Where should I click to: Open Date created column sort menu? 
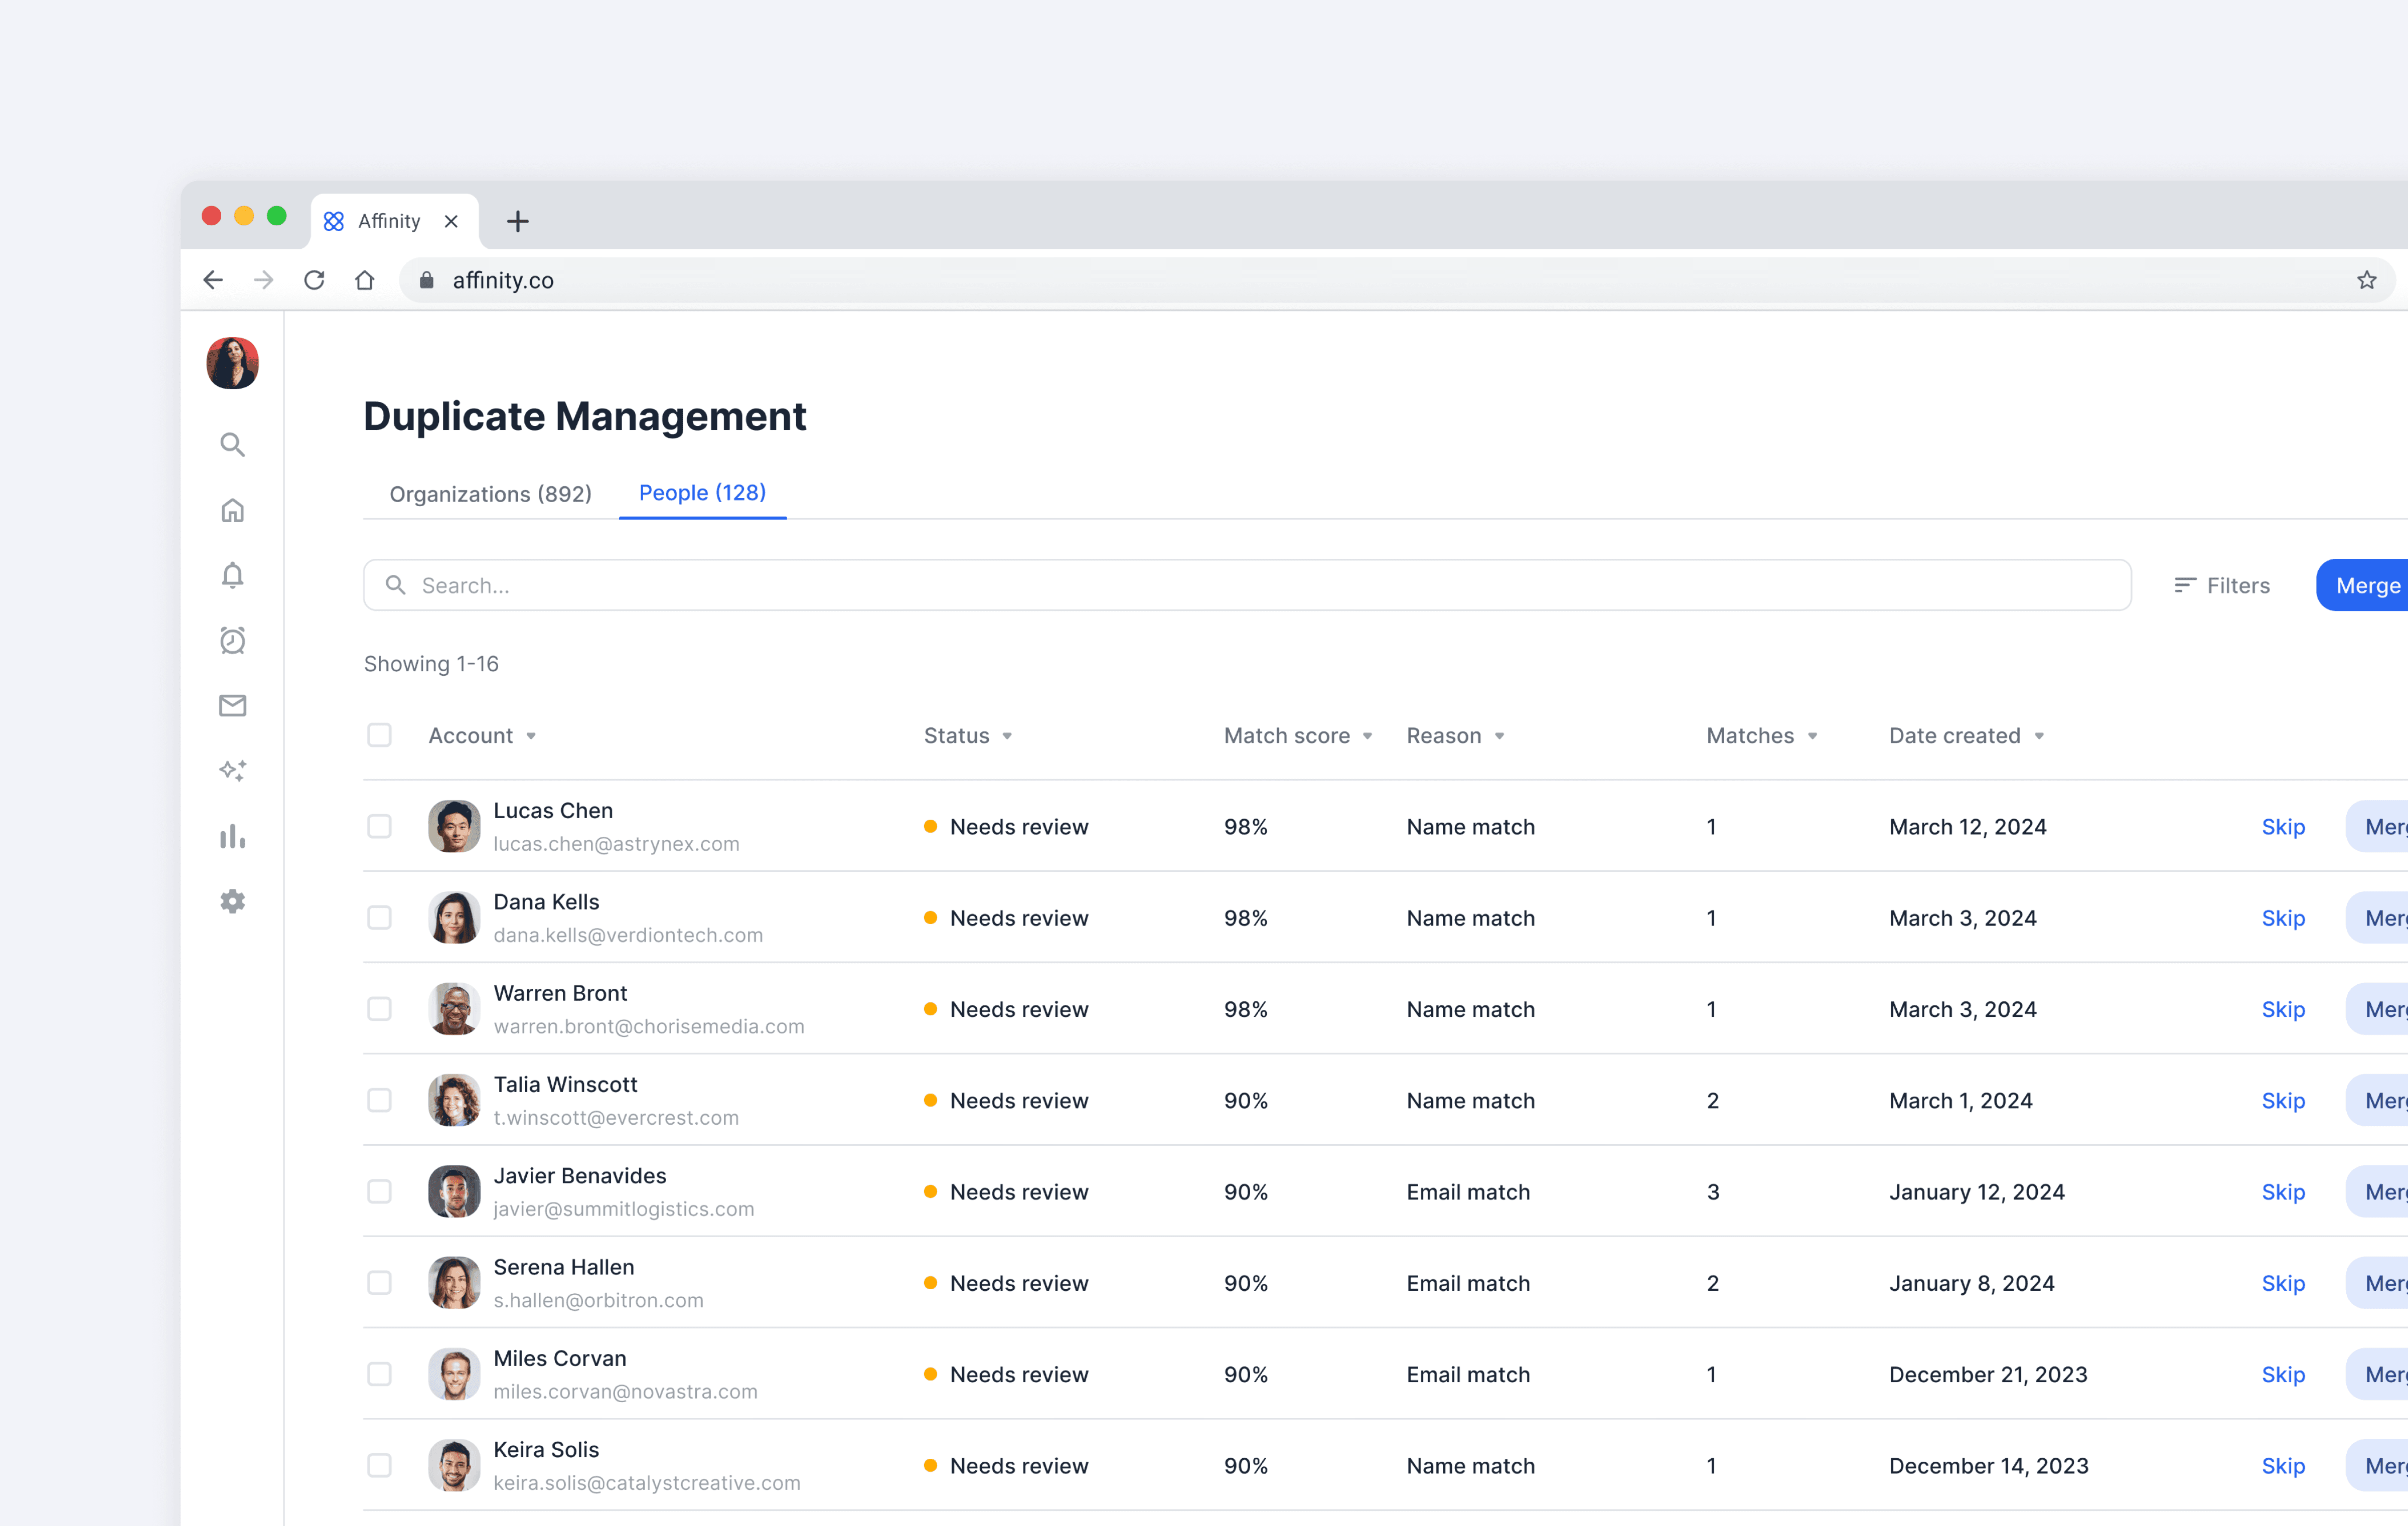point(2039,736)
